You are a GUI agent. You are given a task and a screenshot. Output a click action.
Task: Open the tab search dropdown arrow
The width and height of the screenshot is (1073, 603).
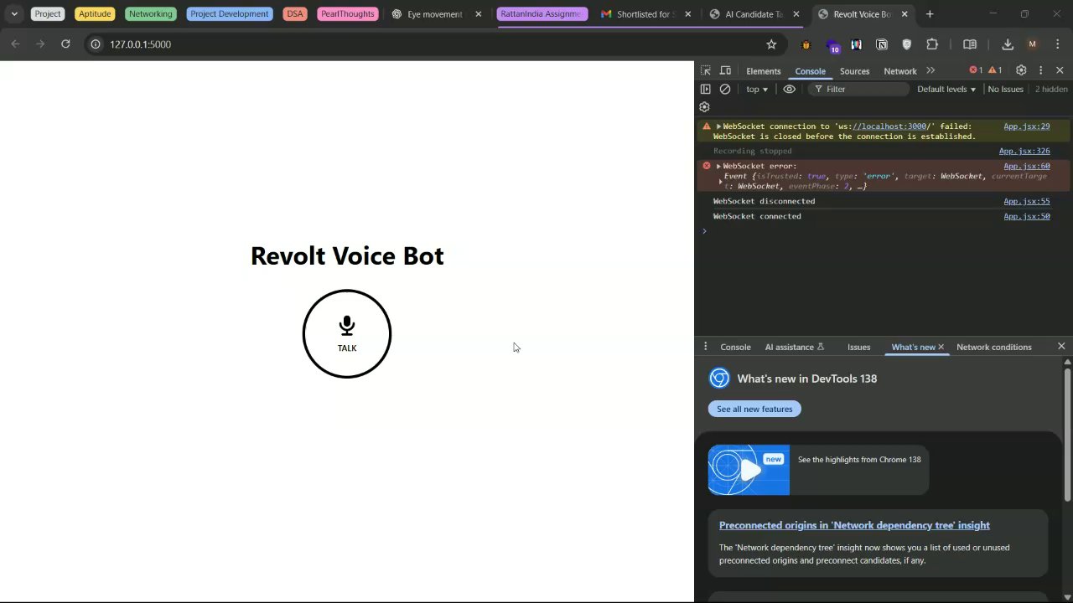click(14, 14)
